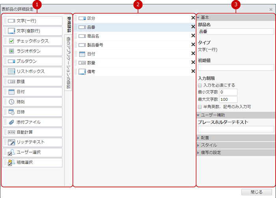
Task: Click the リストボックス part button
Action: (x=32, y=72)
